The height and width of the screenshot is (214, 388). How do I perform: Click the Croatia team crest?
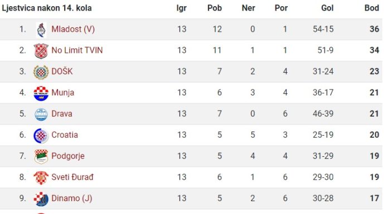[x=41, y=136]
